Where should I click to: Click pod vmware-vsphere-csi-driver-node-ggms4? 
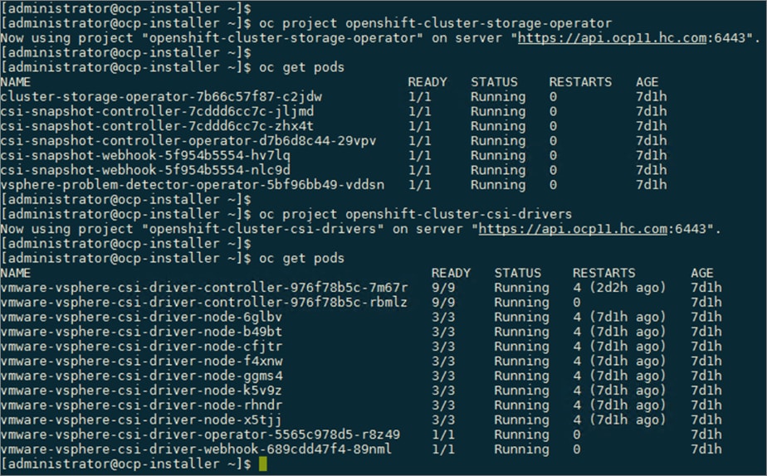click(x=141, y=376)
